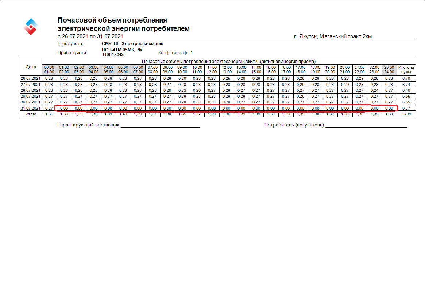Click the hourly total '1,40' in the Итого row
This screenshot has height=290, width=425.
click(123, 114)
